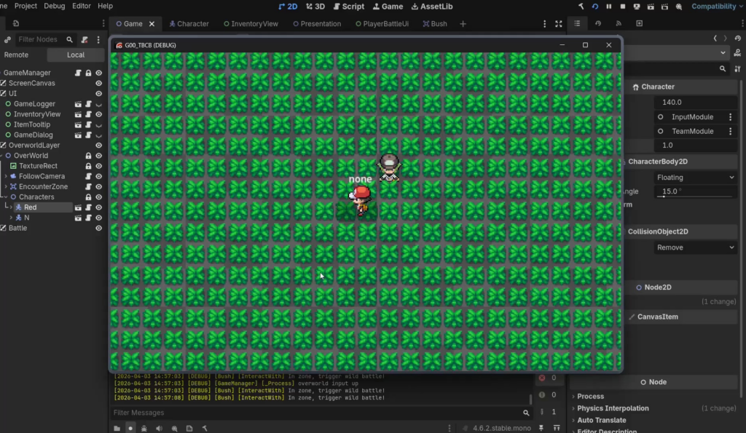
Task: Switch to 3D workspace
Action: [x=315, y=6]
